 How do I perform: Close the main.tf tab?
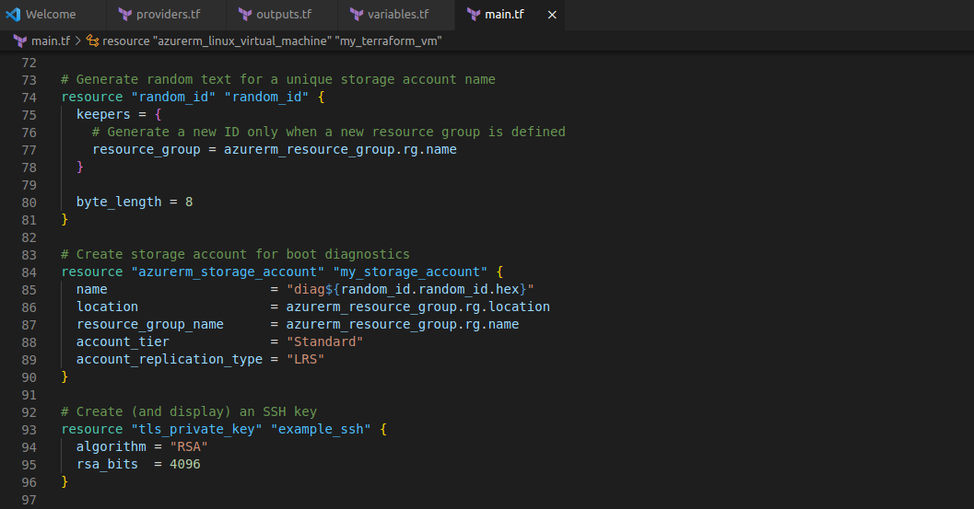552,15
